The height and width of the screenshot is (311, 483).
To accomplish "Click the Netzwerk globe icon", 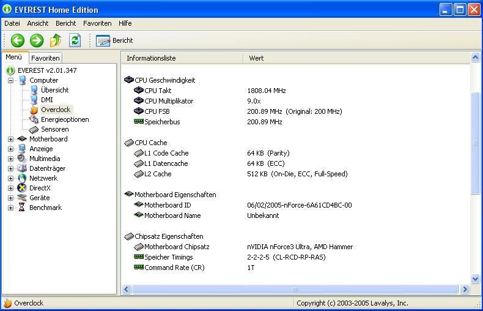I will pos(22,178).
